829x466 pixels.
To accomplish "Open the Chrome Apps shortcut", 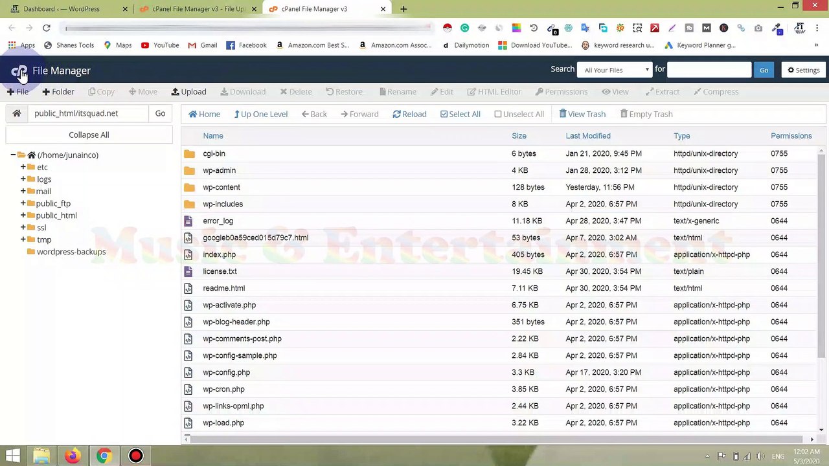I will (x=21, y=45).
